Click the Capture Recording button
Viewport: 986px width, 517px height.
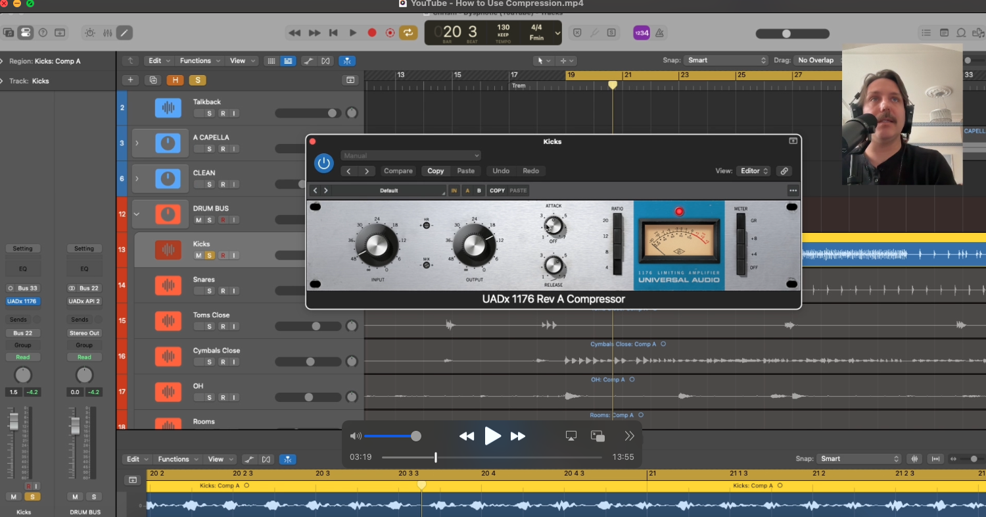(x=390, y=32)
